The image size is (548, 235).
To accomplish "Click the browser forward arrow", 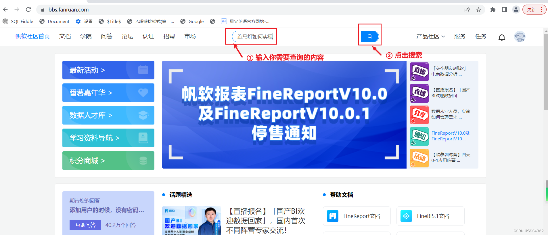I will click(x=17, y=9).
